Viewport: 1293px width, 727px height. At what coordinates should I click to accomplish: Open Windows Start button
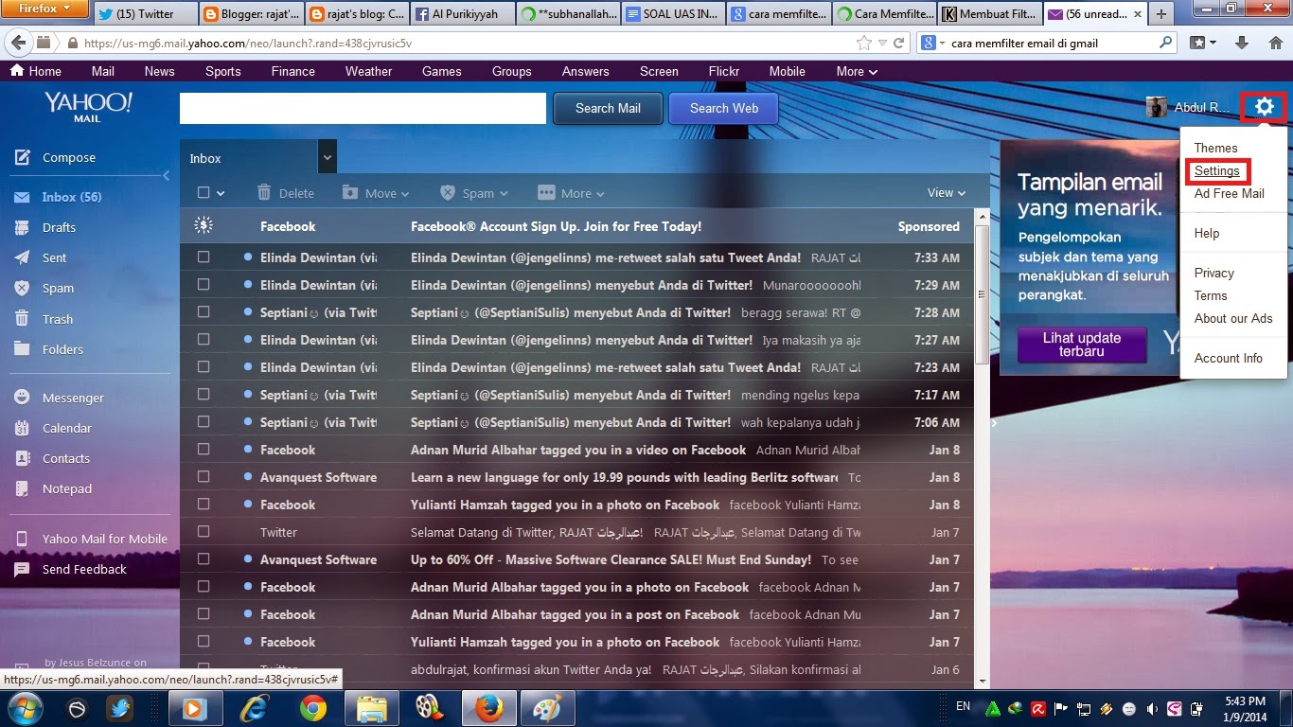coord(26,707)
